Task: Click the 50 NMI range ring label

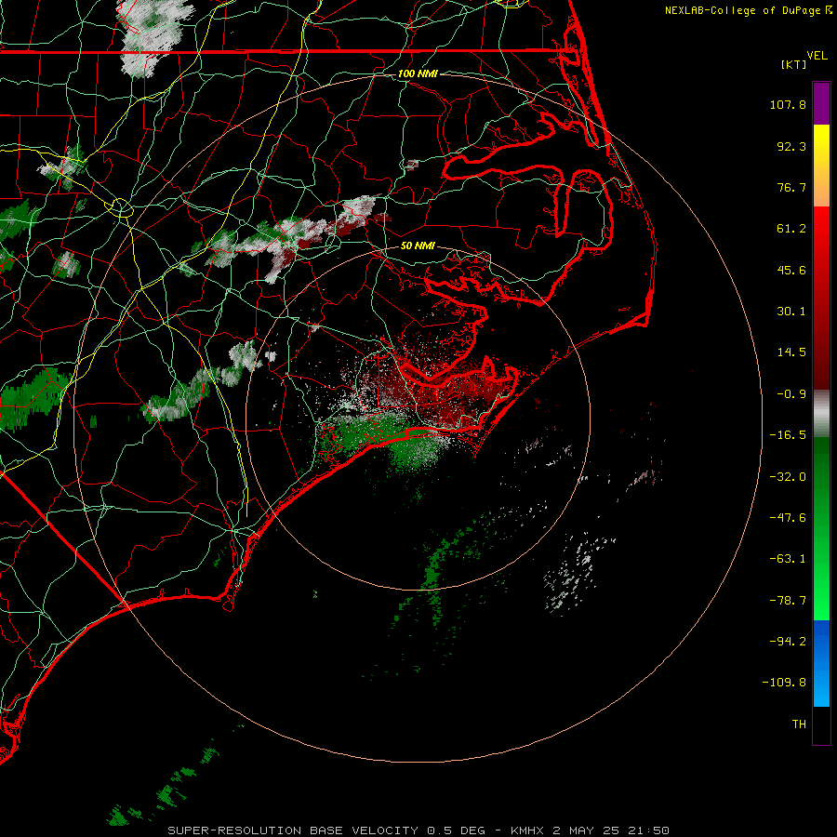Action: (418, 246)
